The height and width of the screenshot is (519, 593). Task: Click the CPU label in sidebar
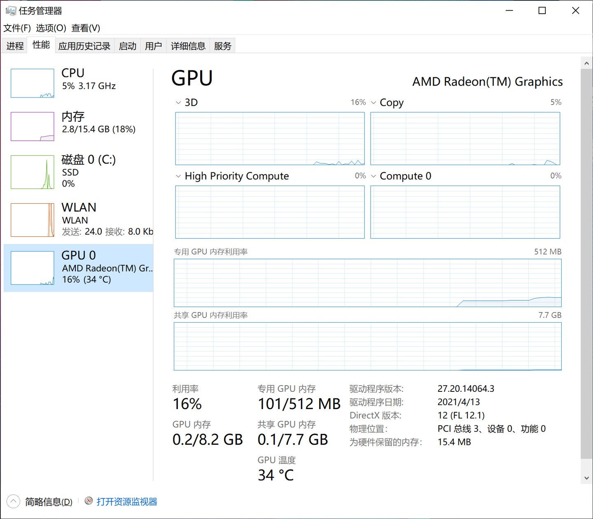click(x=73, y=73)
